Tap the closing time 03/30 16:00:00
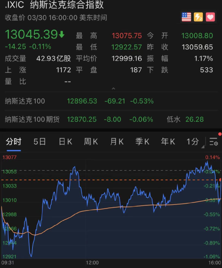This screenshot has height=268, width=222. (52, 18)
